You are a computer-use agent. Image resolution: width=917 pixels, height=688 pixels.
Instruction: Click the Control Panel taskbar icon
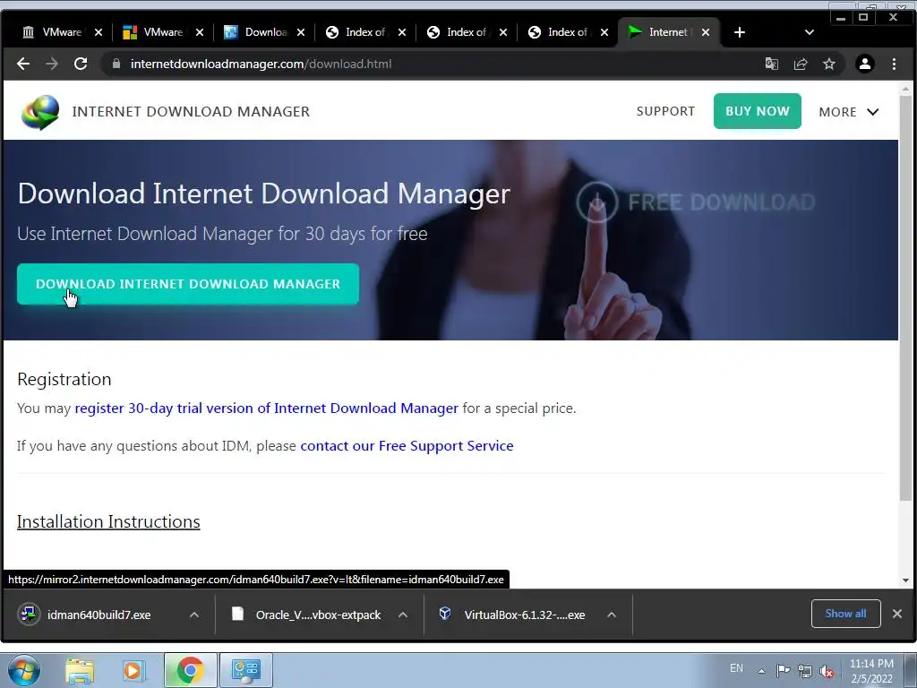click(245, 670)
